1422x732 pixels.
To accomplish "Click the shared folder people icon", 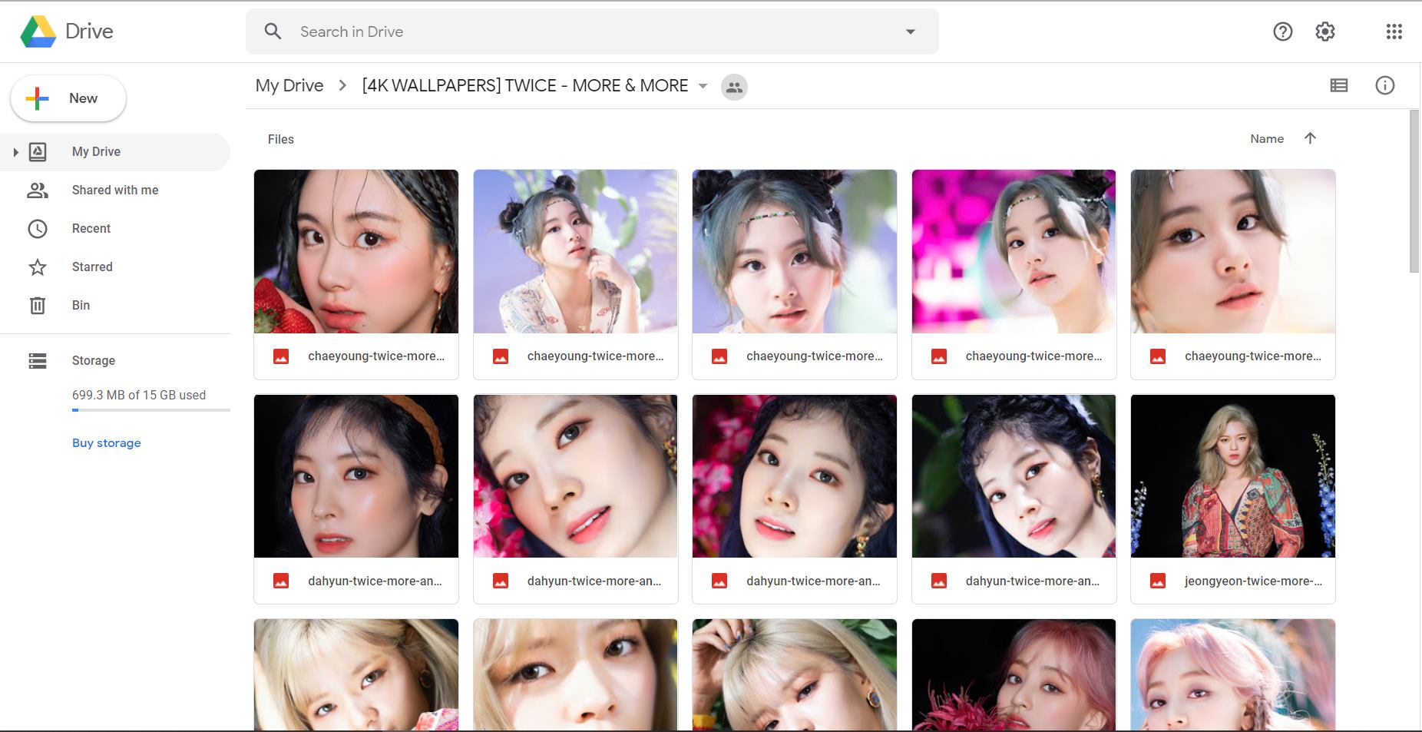I will tap(734, 87).
